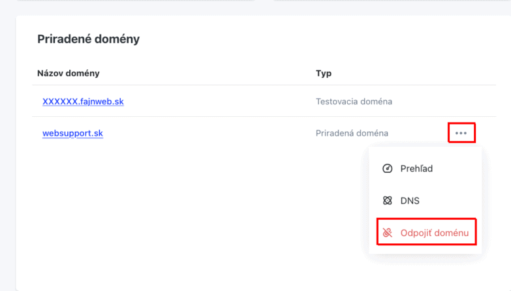Click the Typ column header

coord(324,73)
